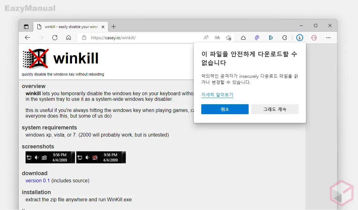358x210 pixels.
Task: Open the green bar-chart extension
Action: (x=270, y=37)
